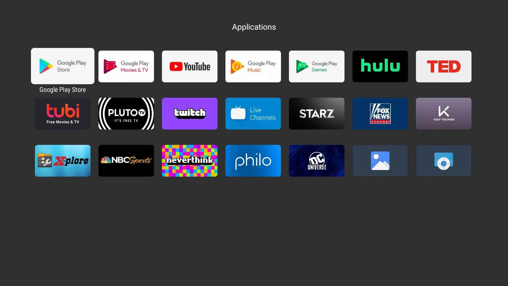Launch YouTube app

(189, 66)
